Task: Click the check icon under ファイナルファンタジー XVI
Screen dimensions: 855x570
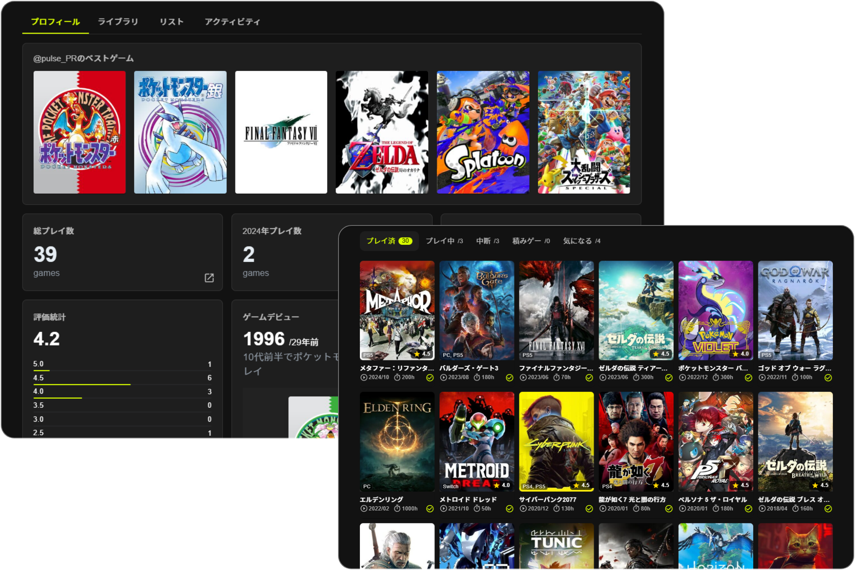Action: pyautogui.click(x=589, y=378)
